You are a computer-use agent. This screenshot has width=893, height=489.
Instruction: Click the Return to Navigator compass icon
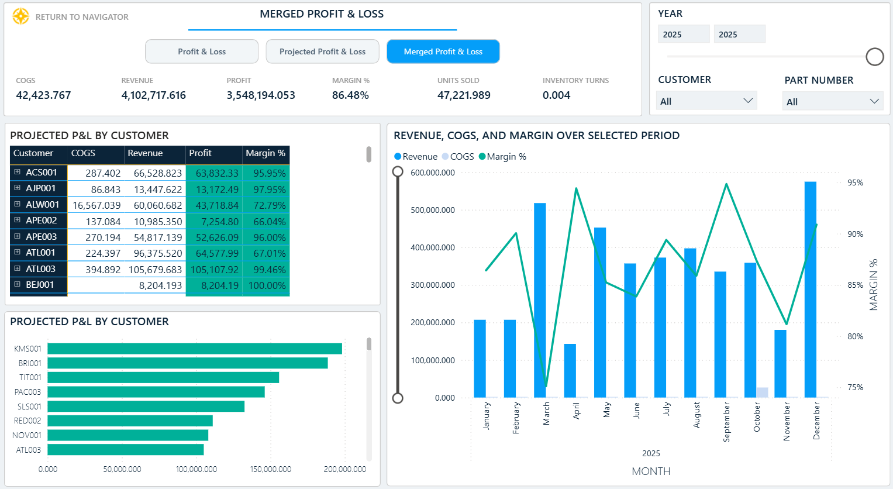click(21, 16)
